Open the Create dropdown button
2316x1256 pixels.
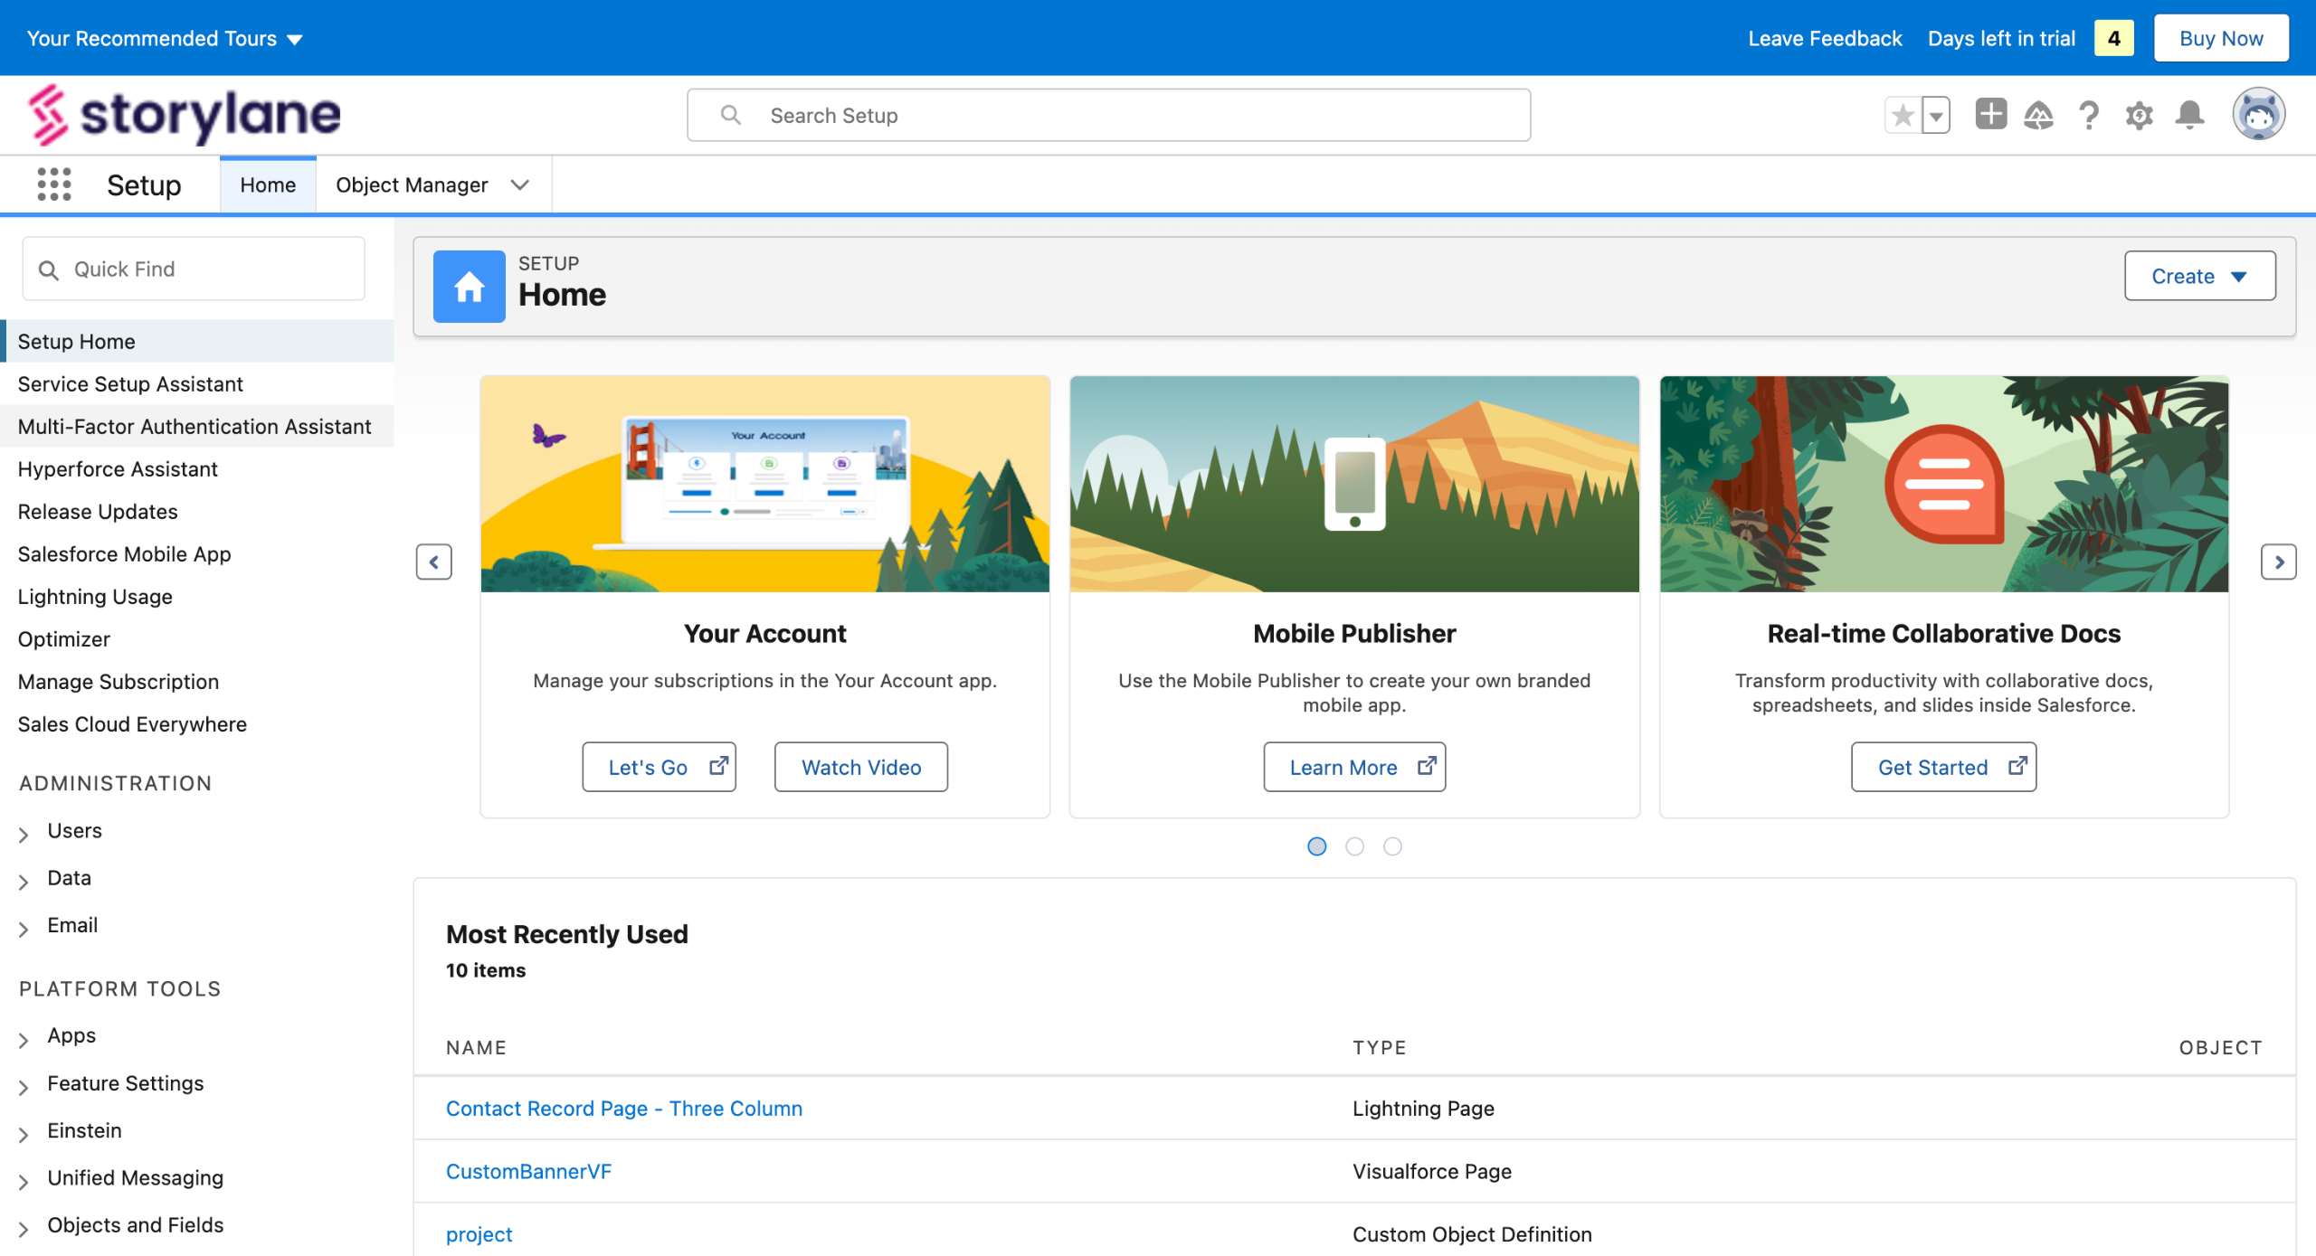(2199, 276)
